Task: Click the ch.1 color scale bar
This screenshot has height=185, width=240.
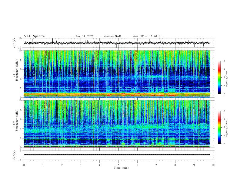Action: (x=219, y=77)
